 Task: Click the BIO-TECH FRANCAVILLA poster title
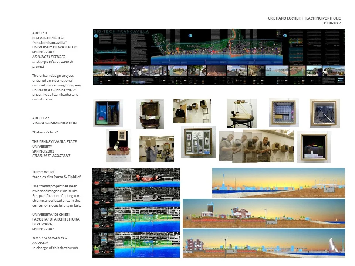coord(121,31)
